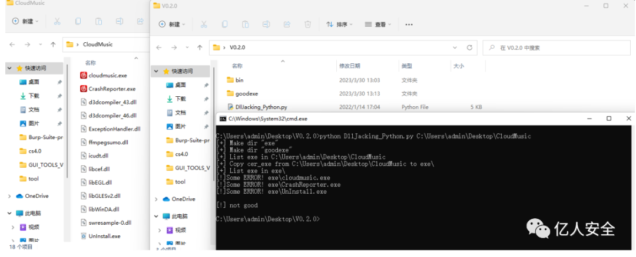Click Paste icon in V0.2.0 window toolbar
This screenshot has width=636, height=257.
tap(246, 24)
